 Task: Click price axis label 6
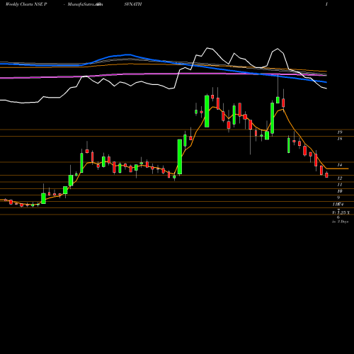[x=338, y=217]
